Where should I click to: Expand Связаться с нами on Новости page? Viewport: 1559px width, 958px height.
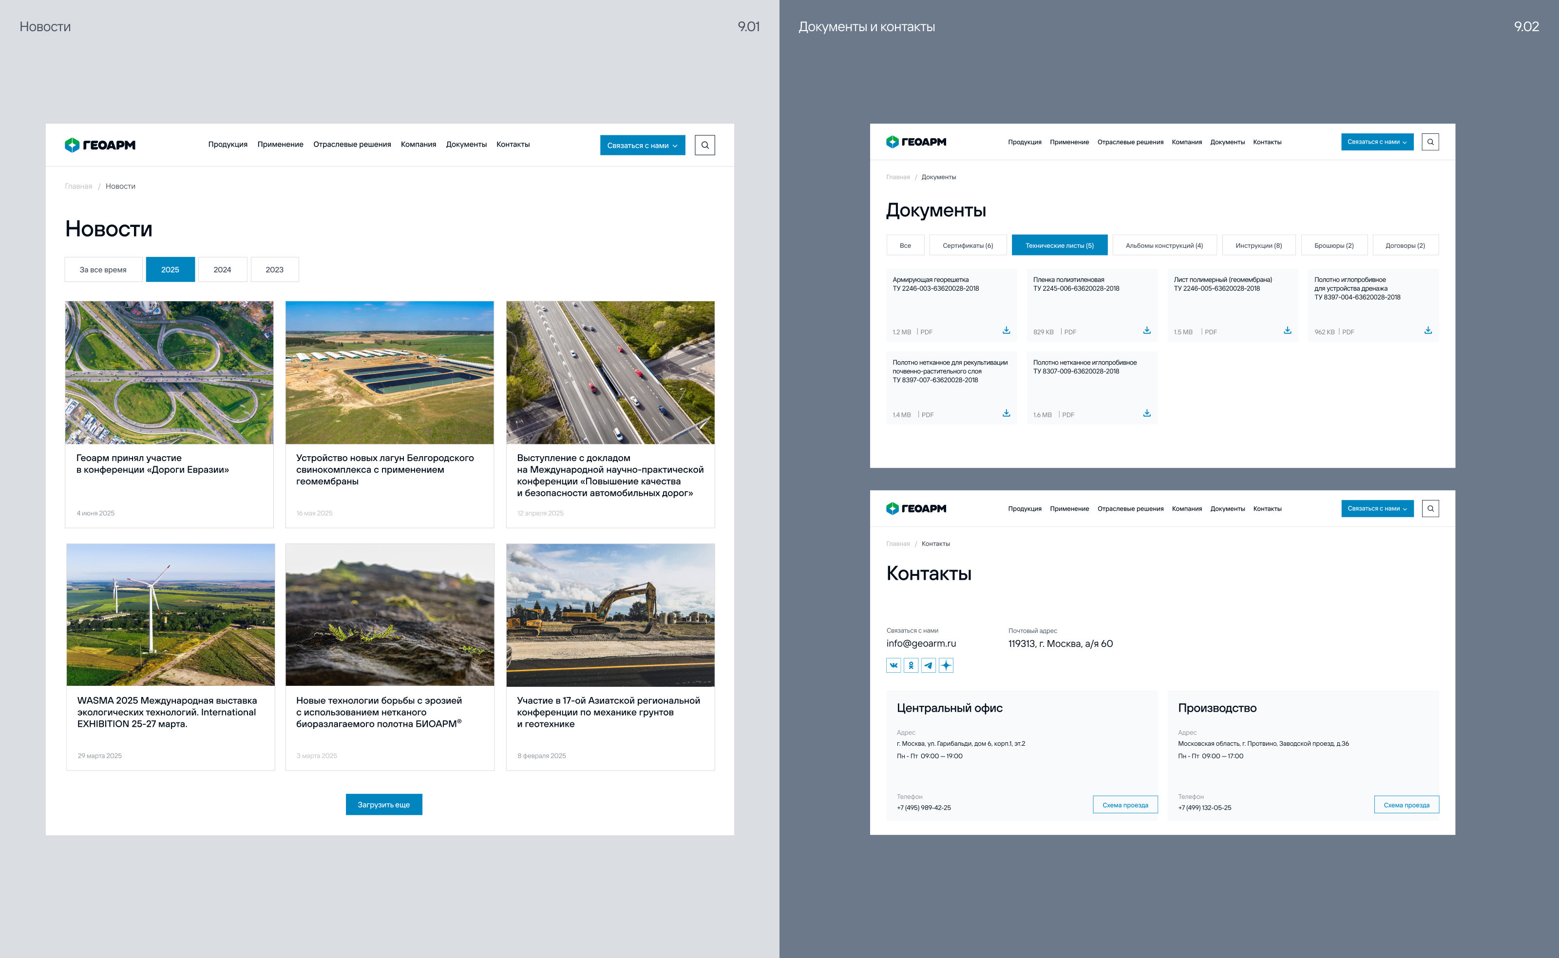[642, 145]
